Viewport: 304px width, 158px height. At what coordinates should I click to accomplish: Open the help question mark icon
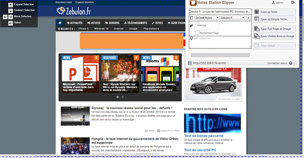coord(295,63)
